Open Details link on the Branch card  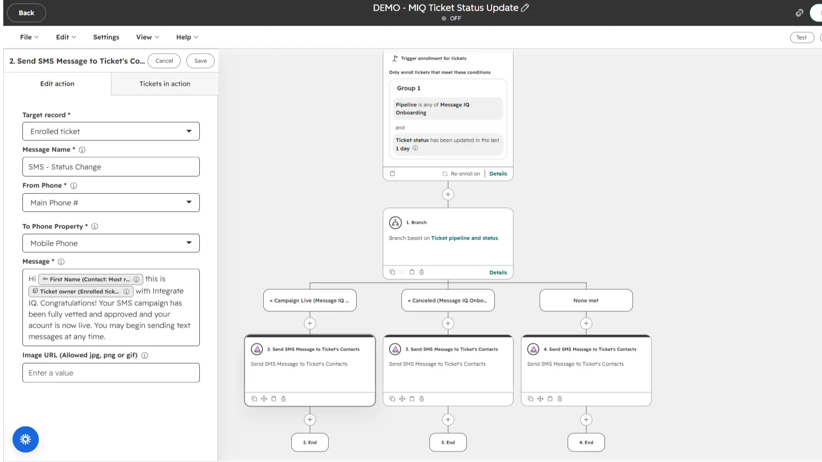click(x=498, y=273)
